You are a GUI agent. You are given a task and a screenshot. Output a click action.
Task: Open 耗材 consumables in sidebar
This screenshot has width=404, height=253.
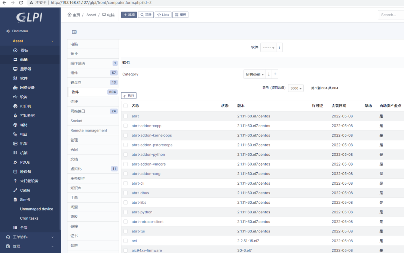24,125
